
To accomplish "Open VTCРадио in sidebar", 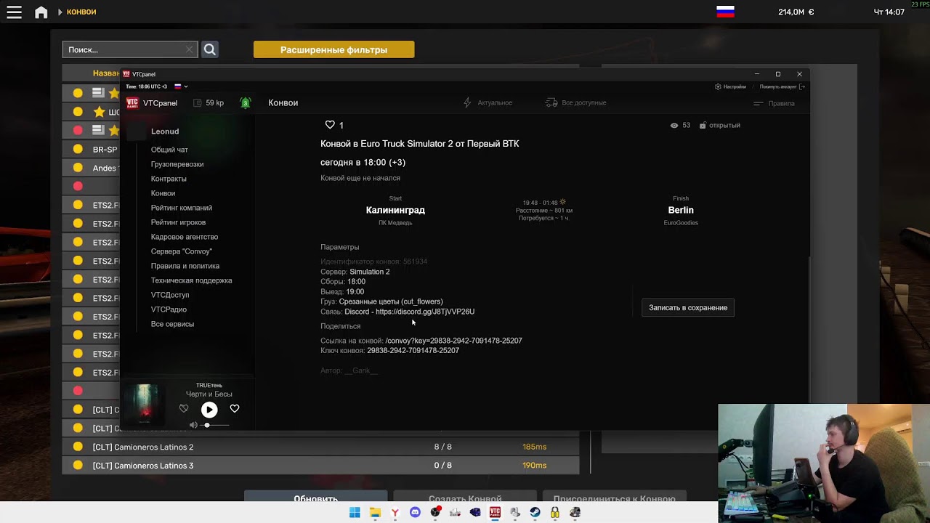I will pos(169,309).
